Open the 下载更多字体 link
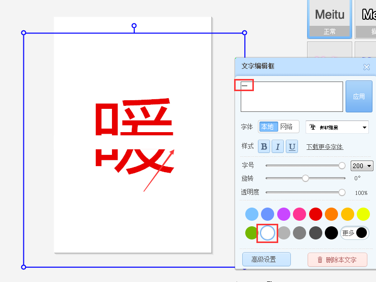The width and height of the screenshot is (376, 282). (325, 147)
